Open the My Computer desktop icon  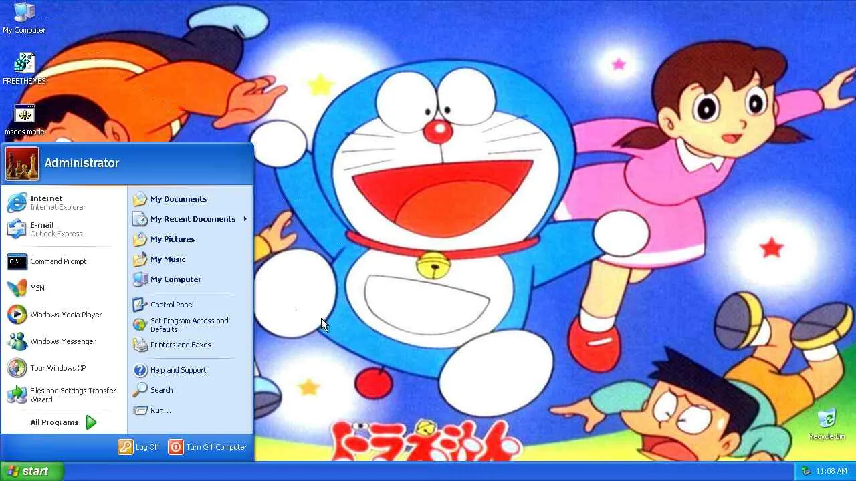tap(24, 18)
